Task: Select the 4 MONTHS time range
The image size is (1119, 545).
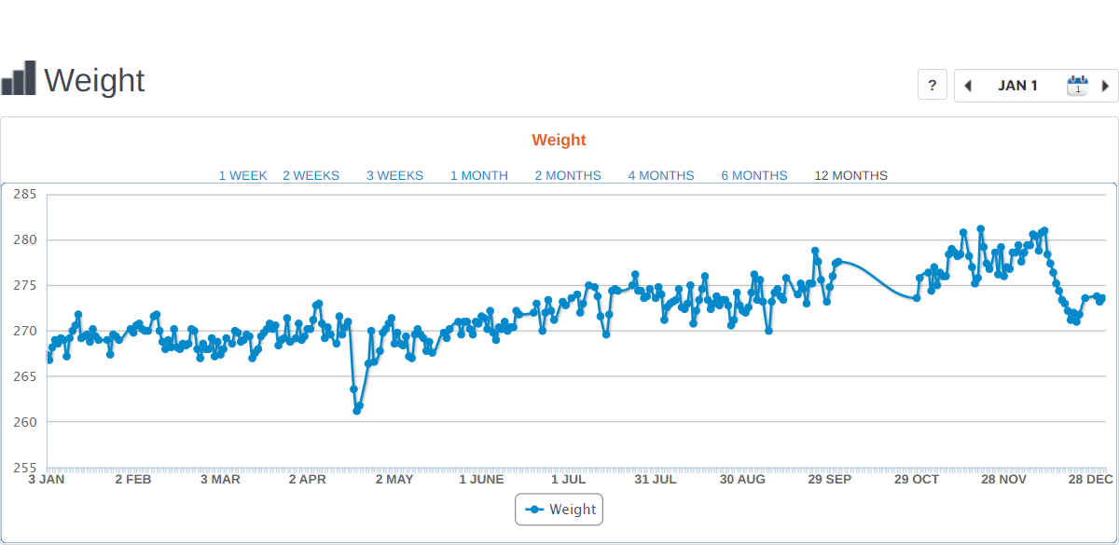Action: click(660, 175)
